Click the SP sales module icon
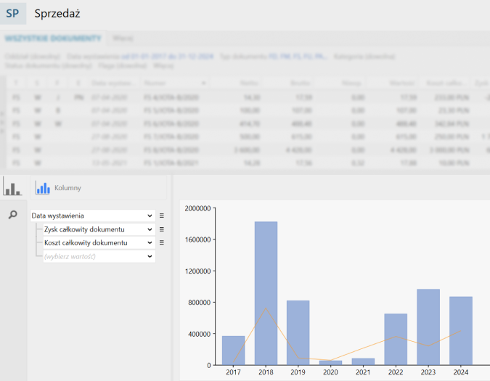The height and width of the screenshot is (381, 490). [x=12, y=13]
